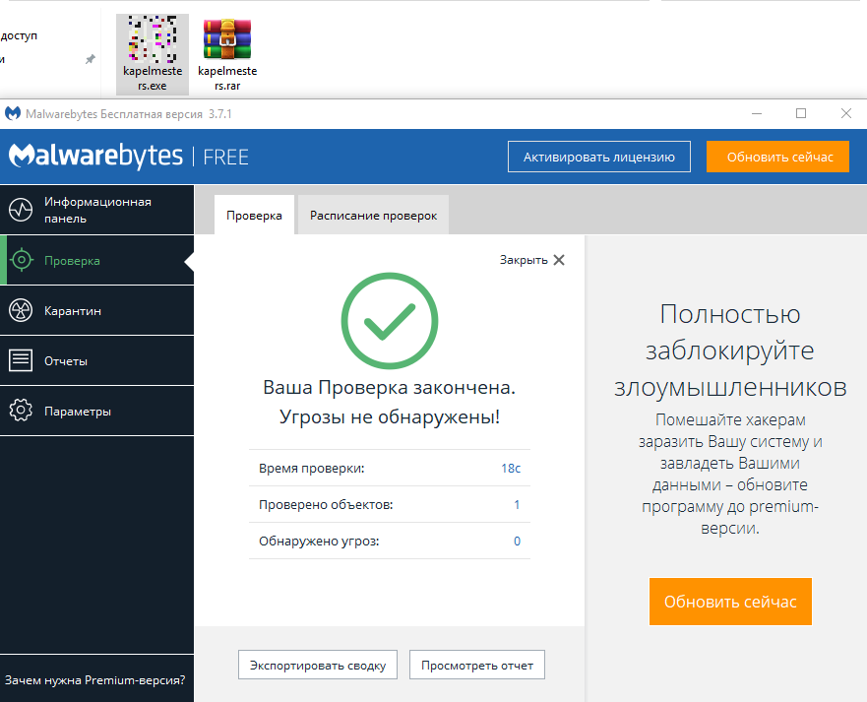Click the Malwarebytes FREE header logo

click(x=128, y=157)
